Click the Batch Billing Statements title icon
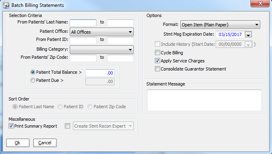This screenshot has height=154, width=272. [6, 5]
